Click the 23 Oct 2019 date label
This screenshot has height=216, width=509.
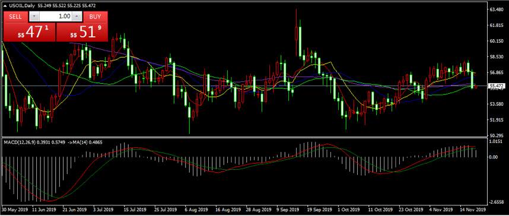411,210
